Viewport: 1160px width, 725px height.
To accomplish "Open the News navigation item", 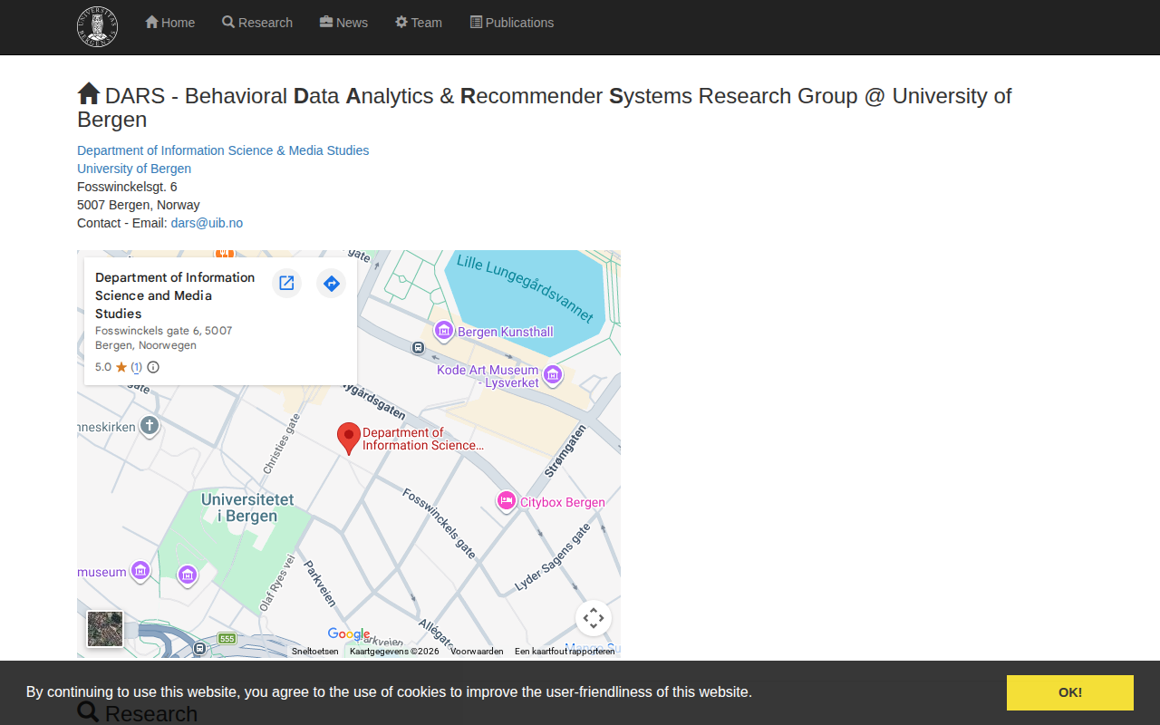I will click(343, 23).
